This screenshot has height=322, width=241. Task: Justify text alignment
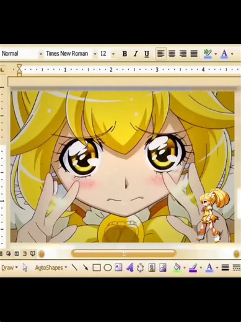coord(194,54)
